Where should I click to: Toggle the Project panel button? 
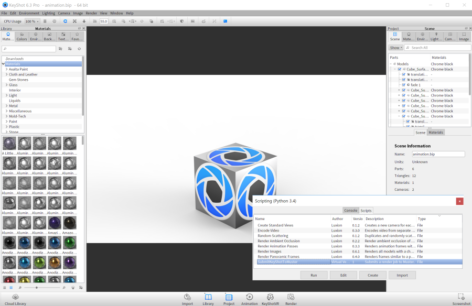pyautogui.click(x=229, y=299)
